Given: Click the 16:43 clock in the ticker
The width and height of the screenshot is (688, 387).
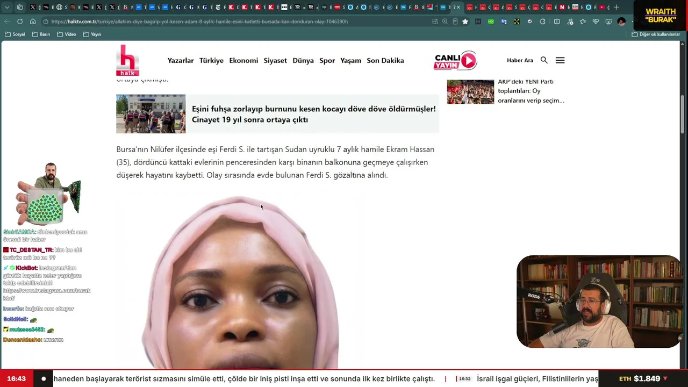Looking at the screenshot, I should pos(17,378).
